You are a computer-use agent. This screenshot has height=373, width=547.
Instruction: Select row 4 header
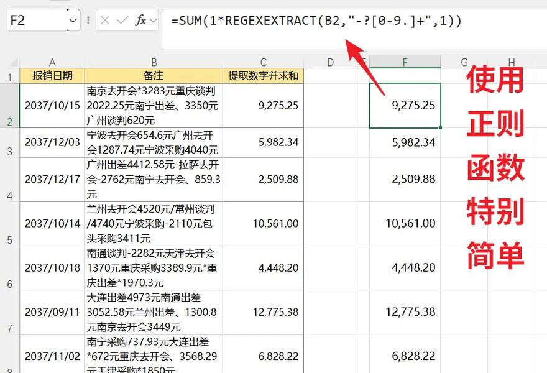(10, 179)
